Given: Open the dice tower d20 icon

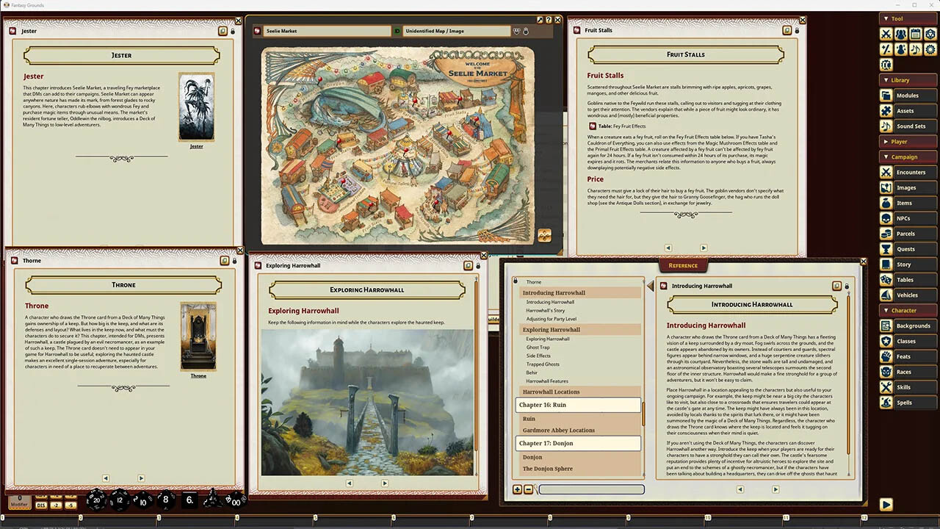Looking at the screenshot, I should click(930, 34).
